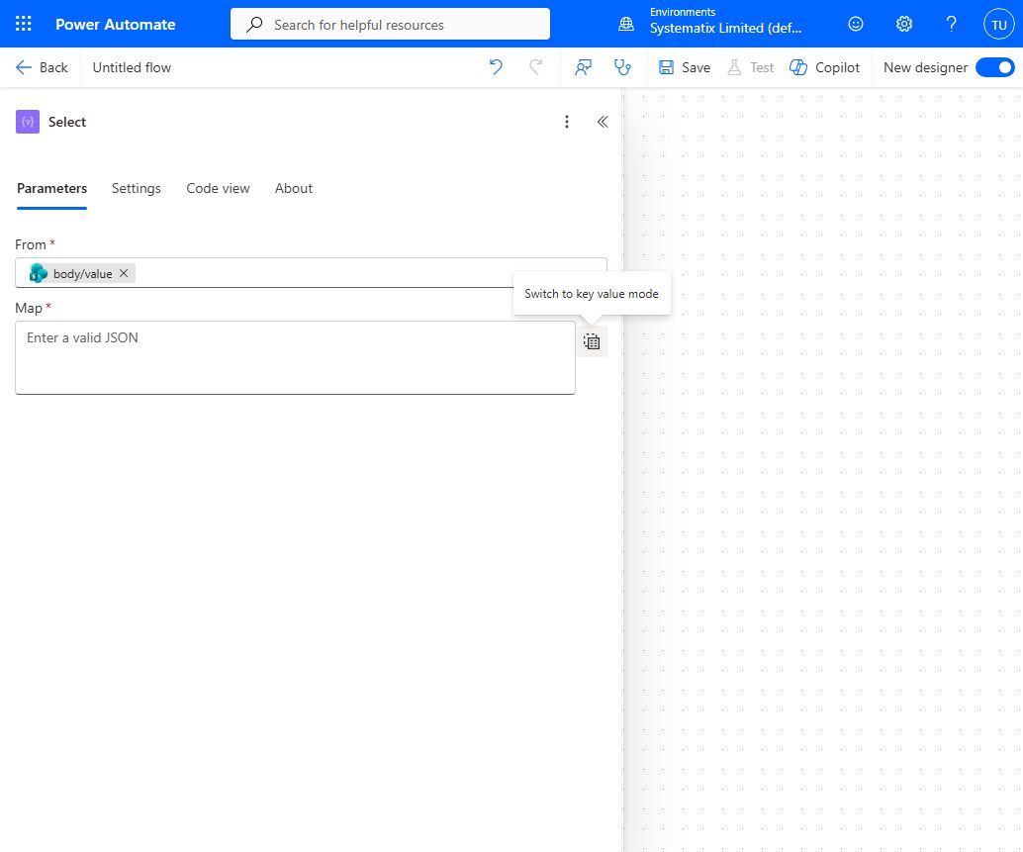Open the feedback smiley icon
1023x852 pixels.
856,24
